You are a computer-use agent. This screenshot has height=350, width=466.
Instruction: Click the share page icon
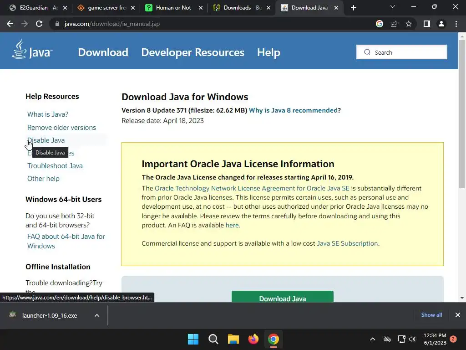(x=394, y=24)
